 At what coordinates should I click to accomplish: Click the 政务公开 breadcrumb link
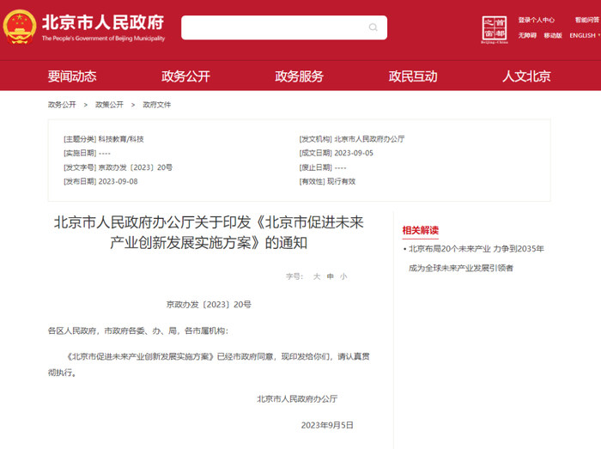point(62,105)
